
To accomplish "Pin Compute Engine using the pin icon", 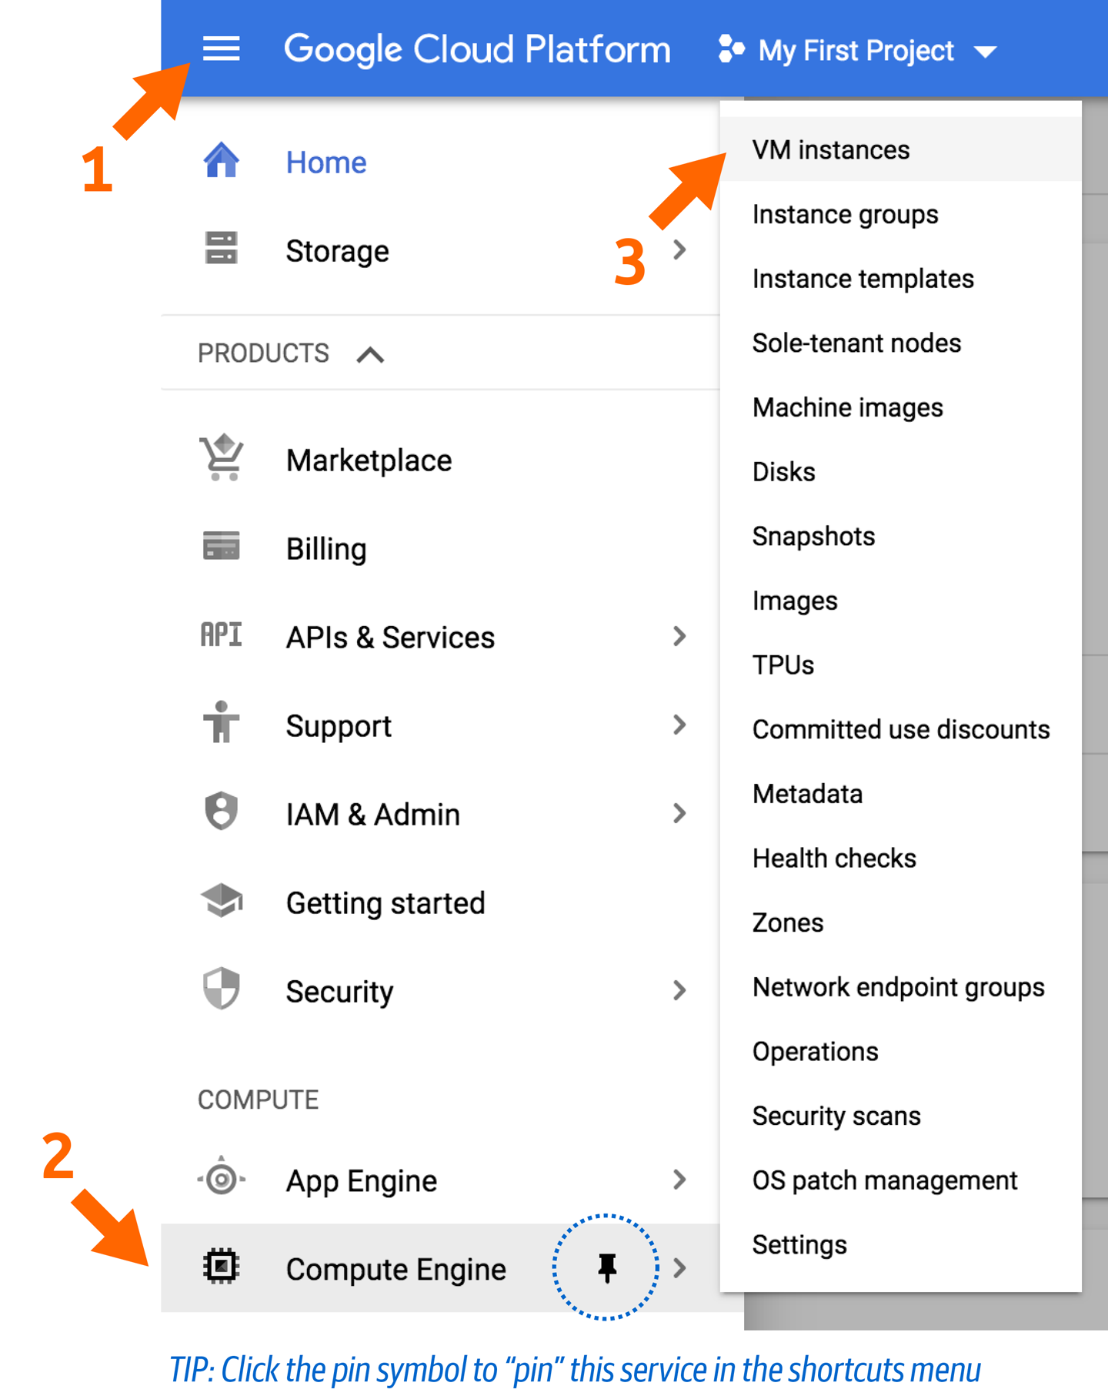I will click(x=607, y=1267).
